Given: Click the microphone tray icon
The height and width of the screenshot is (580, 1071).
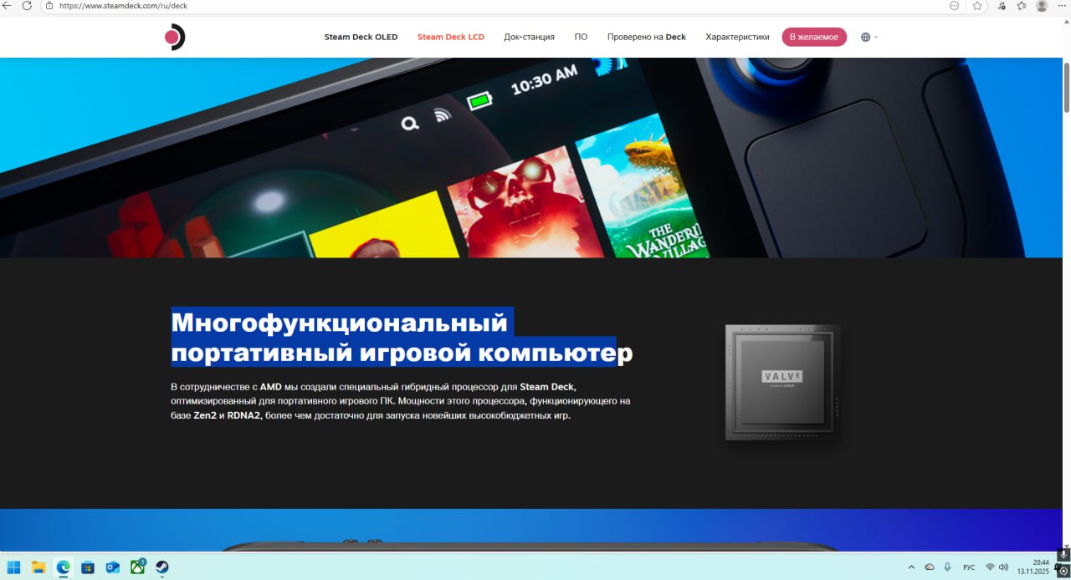Looking at the screenshot, I should point(947,567).
